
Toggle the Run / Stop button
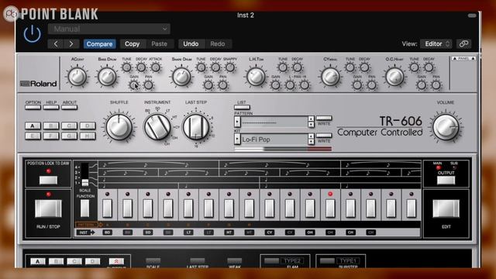click(x=48, y=208)
